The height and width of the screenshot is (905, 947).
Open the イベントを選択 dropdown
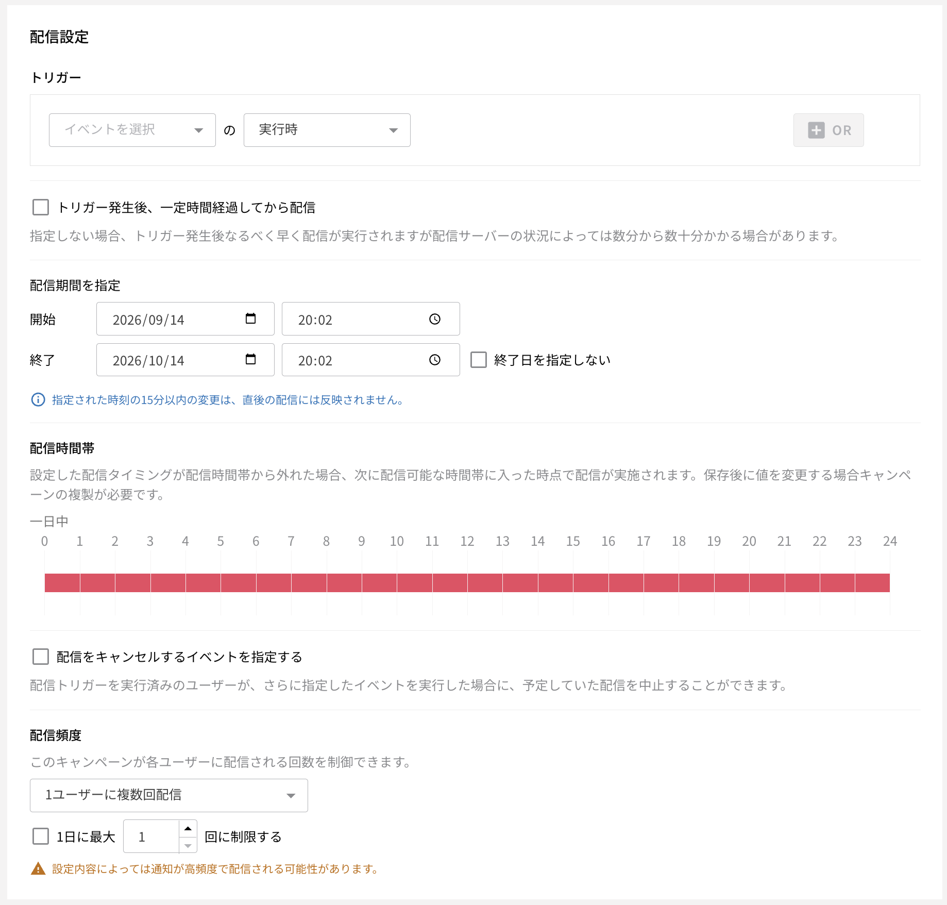(x=132, y=130)
